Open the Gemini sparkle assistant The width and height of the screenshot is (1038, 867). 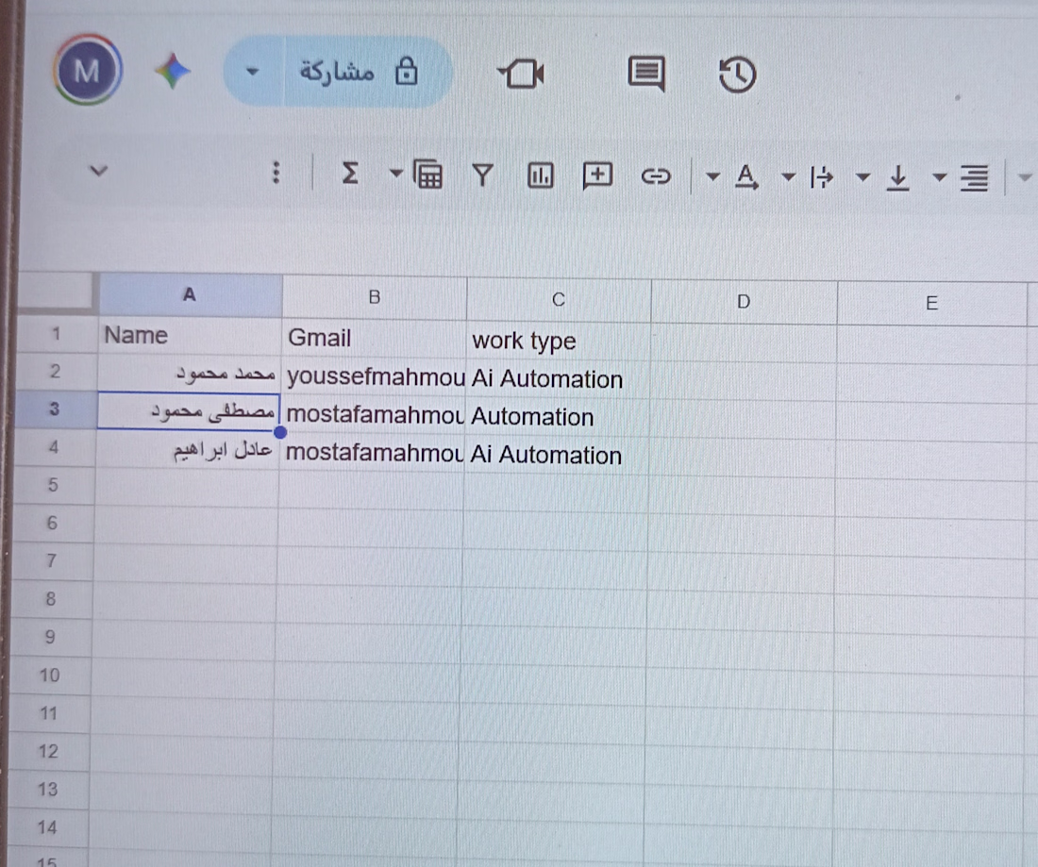[x=173, y=71]
